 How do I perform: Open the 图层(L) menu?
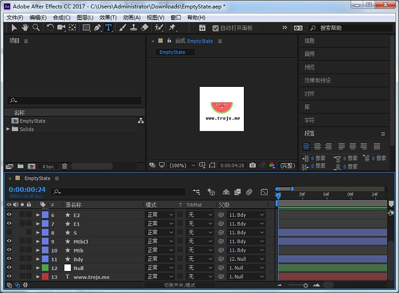[x=85, y=17]
